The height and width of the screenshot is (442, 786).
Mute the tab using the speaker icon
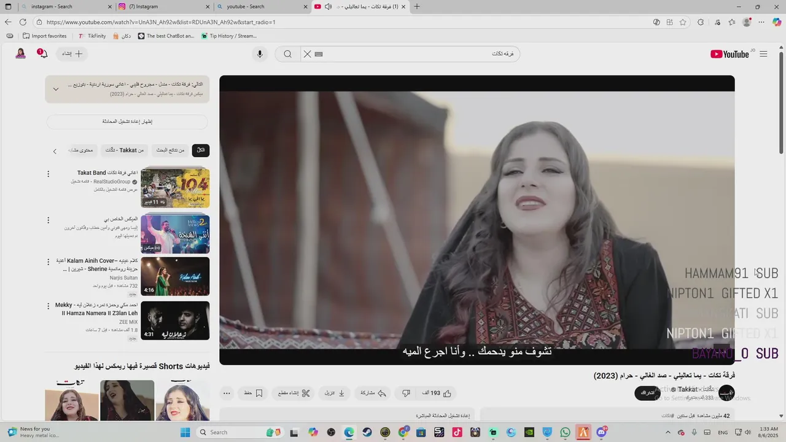[x=328, y=7]
